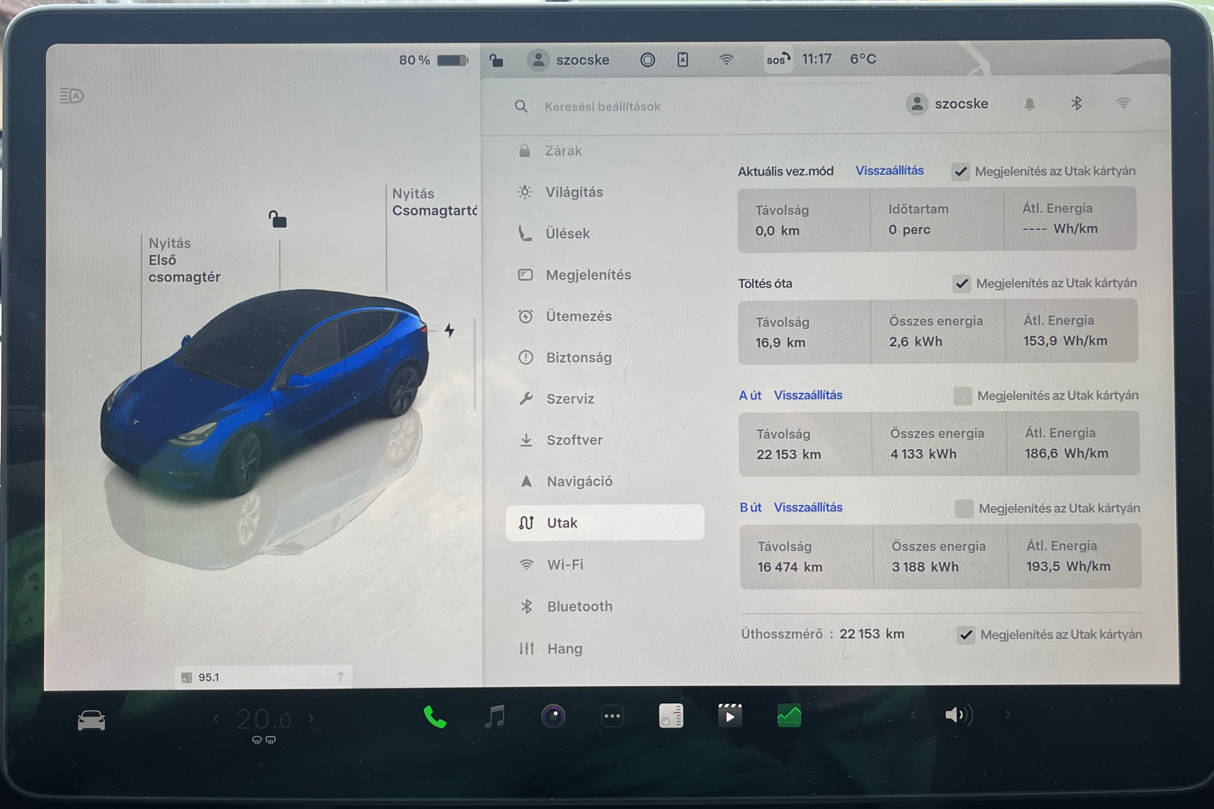The width and height of the screenshot is (1214, 809).
Task: Open the green energy chart app
Action: (789, 716)
